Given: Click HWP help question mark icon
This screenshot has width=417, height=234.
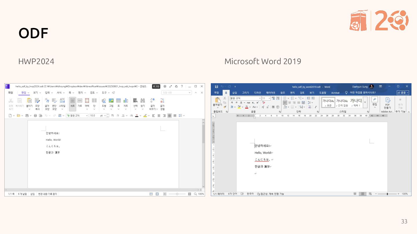Looking at the screenshot, I should [182, 86].
